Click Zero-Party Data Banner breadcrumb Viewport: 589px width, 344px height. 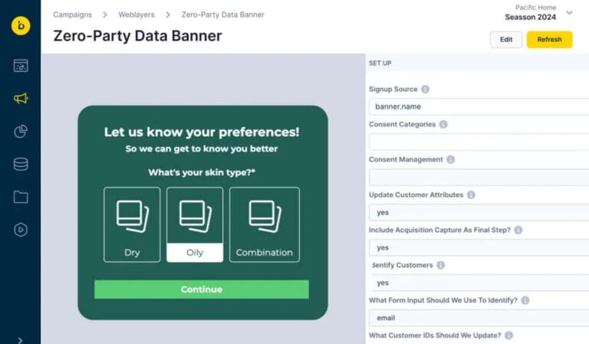222,15
